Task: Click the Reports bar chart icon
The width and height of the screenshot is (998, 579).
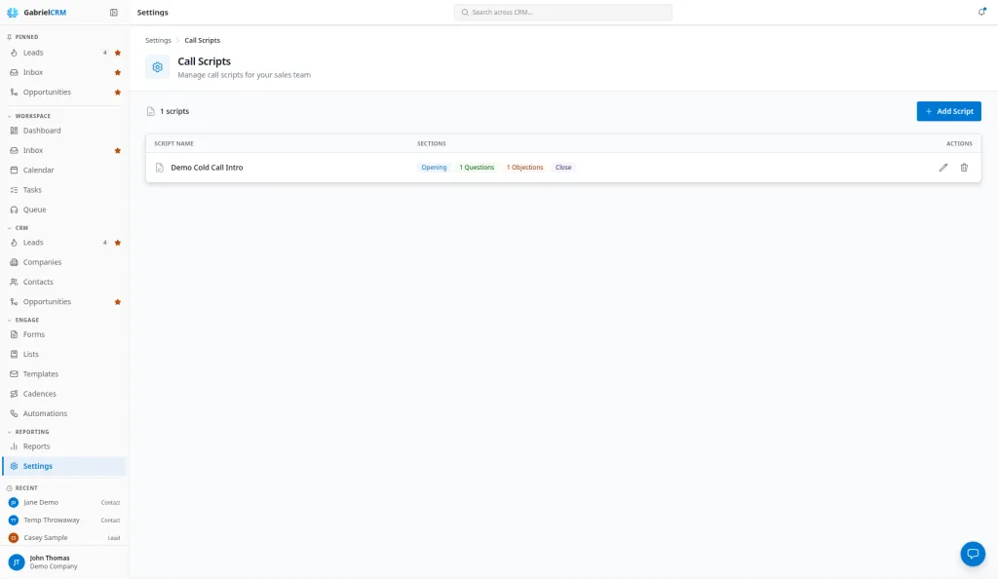Action: click(x=14, y=446)
